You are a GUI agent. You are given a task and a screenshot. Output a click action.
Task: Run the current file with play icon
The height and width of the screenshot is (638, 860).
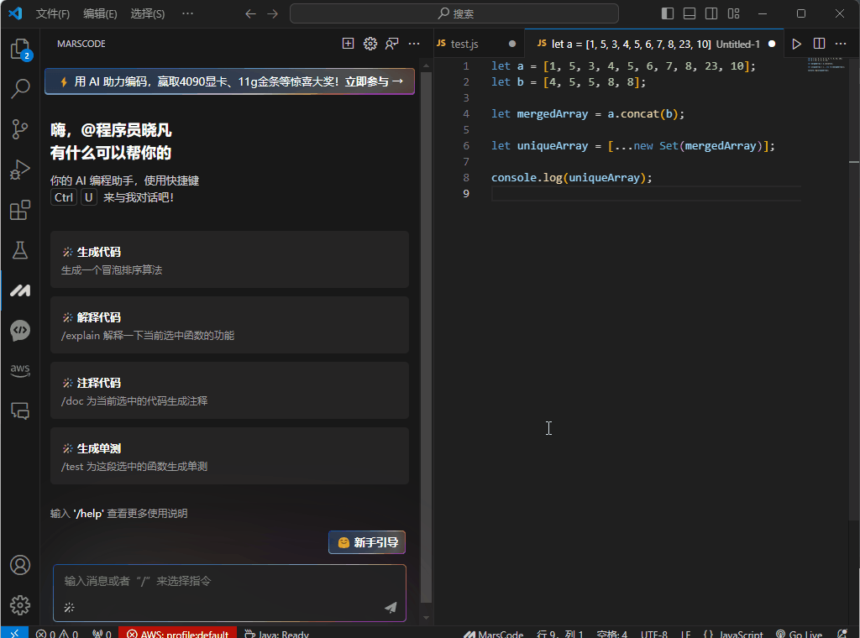[x=796, y=44]
